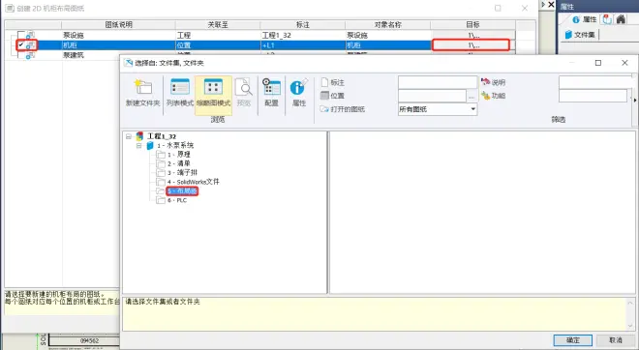Click the 说明 filter icon

coord(485,82)
